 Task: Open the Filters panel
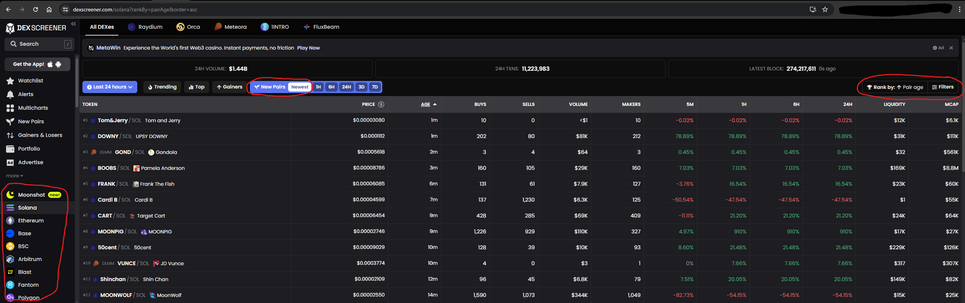[x=943, y=87]
